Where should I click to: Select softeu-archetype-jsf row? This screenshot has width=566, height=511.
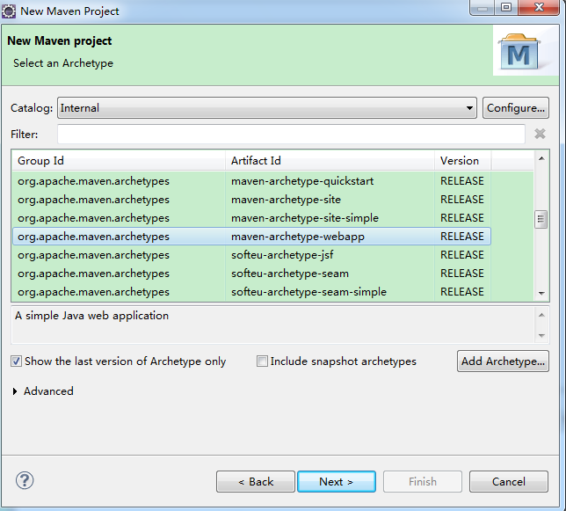coord(251,254)
